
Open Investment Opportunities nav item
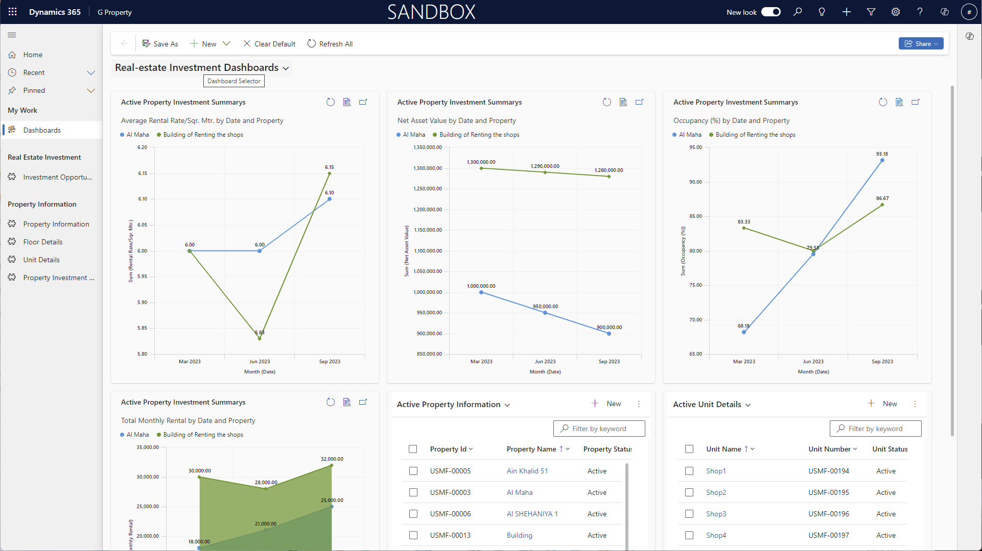(57, 177)
